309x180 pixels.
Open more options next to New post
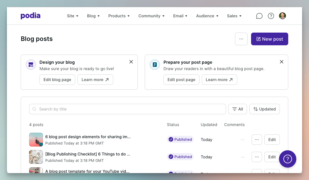[x=241, y=39]
